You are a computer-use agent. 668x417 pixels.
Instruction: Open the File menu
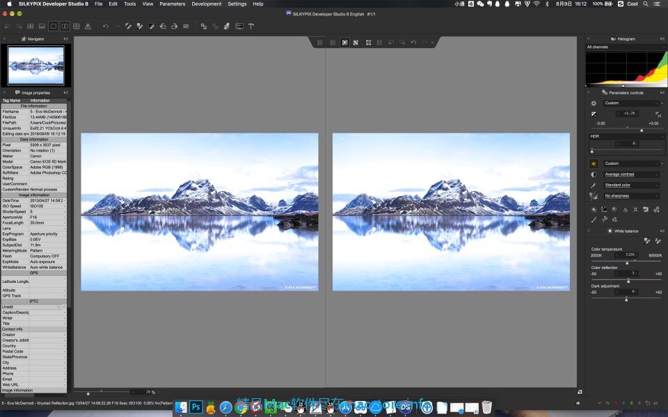(98, 4)
